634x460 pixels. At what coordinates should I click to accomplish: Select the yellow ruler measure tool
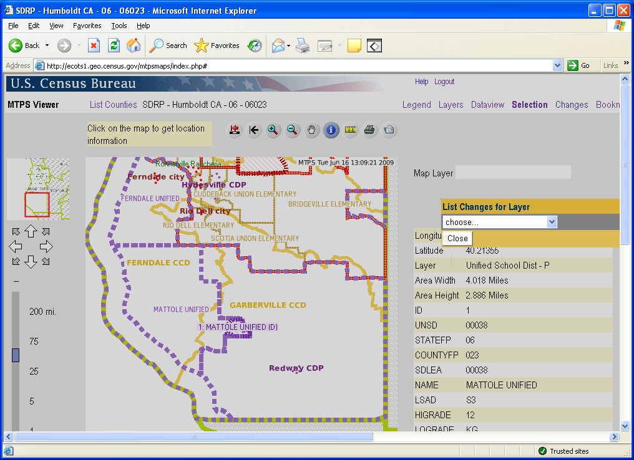[350, 130]
